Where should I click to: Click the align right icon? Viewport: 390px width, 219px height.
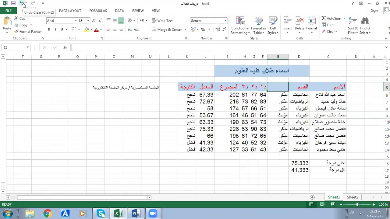pos(121,30)
